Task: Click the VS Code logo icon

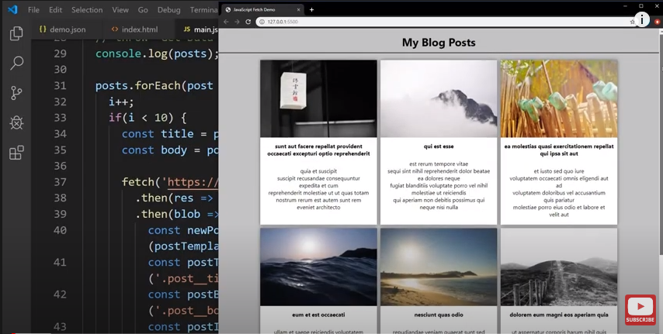Action: point(12,9)
